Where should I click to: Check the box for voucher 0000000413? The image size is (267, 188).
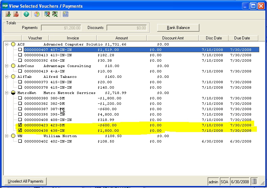tap(20, 55)
